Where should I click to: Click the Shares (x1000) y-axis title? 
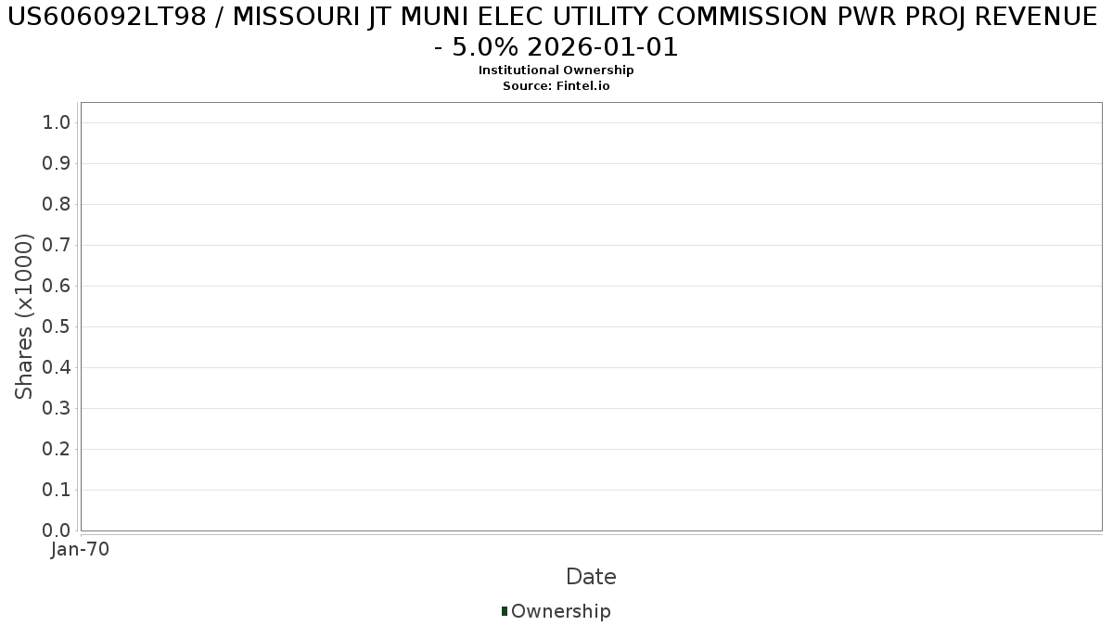tap(25, 316)
